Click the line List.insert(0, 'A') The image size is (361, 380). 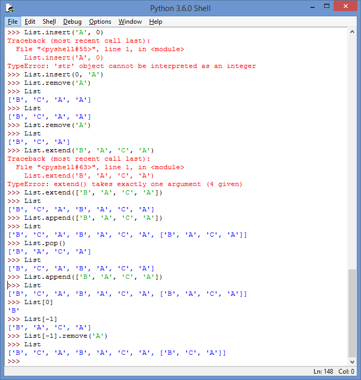click(x=55, y=75)
